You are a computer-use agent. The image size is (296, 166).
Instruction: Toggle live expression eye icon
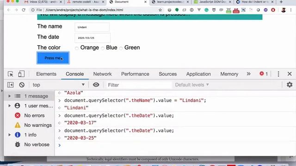click(x=96, y=85)
